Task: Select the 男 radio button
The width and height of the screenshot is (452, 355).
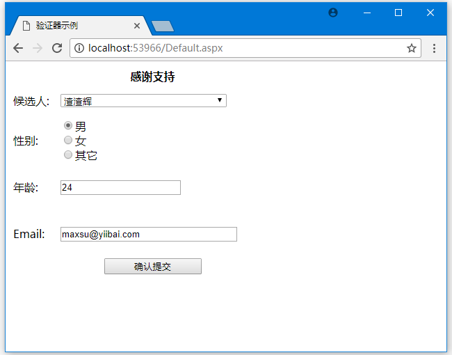Action: [68, 126]
